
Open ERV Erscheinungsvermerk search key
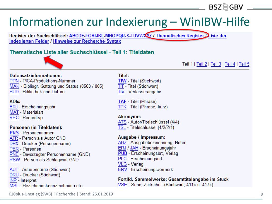pos(123,169)
